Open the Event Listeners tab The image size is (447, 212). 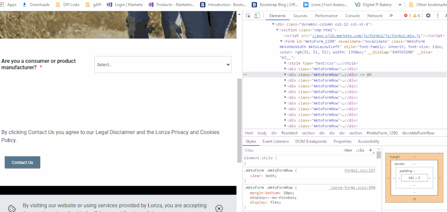pos(275,142)
